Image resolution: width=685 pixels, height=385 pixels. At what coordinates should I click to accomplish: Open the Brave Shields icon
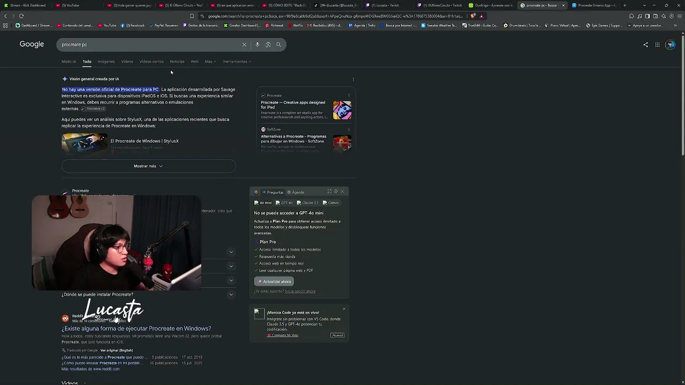pyautogui.click(x=473, y=16)
